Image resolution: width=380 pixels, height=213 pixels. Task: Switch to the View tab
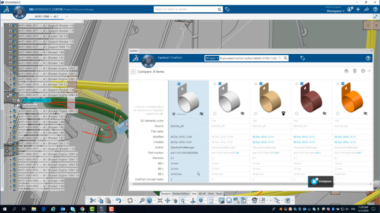coord(194,194)
